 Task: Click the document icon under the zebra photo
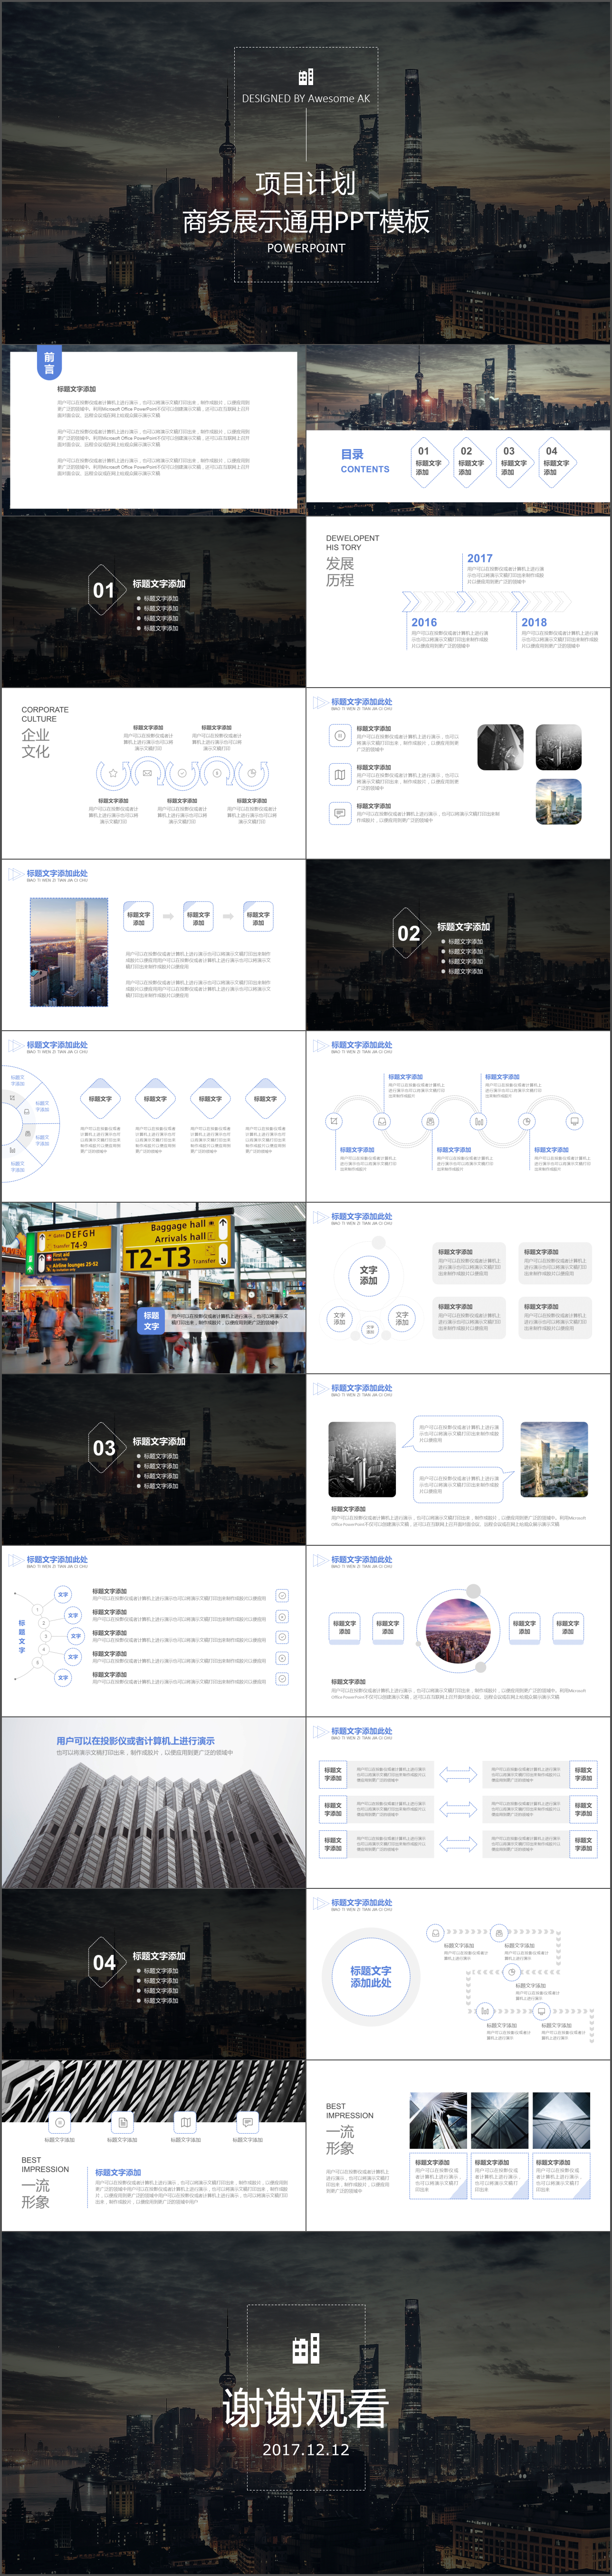122,2122
